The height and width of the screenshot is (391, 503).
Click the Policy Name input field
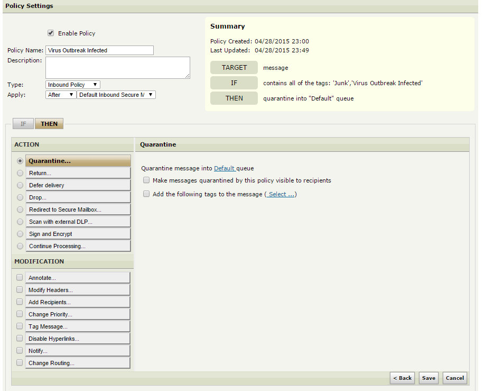(x=99, y=50)
